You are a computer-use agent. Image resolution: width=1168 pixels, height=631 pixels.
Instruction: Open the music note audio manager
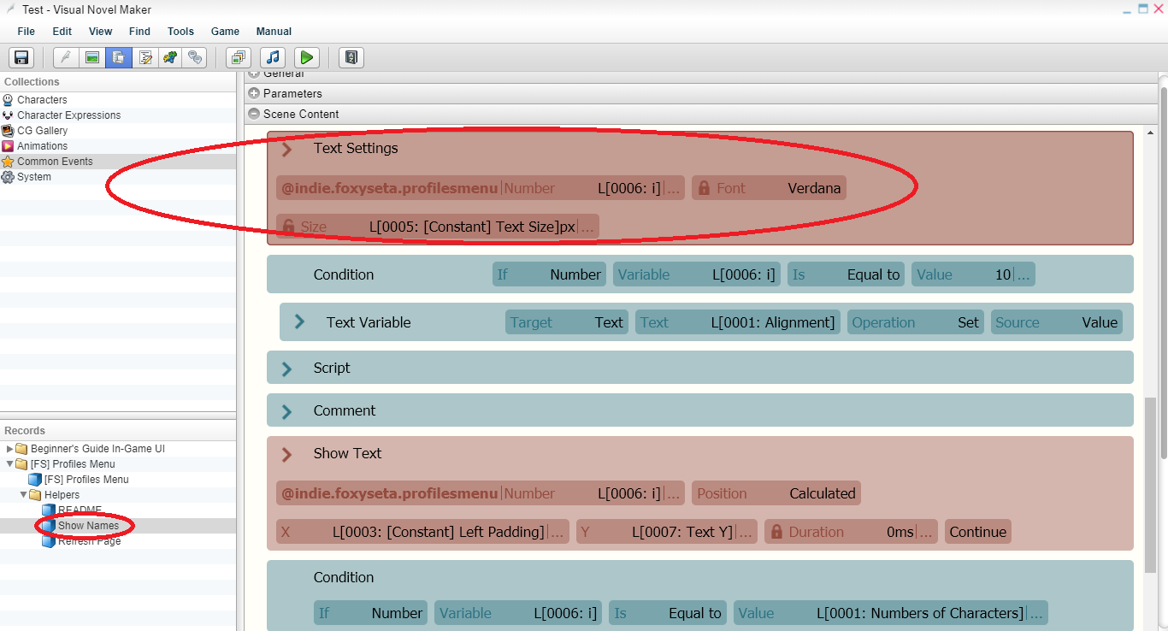[272, 57]
